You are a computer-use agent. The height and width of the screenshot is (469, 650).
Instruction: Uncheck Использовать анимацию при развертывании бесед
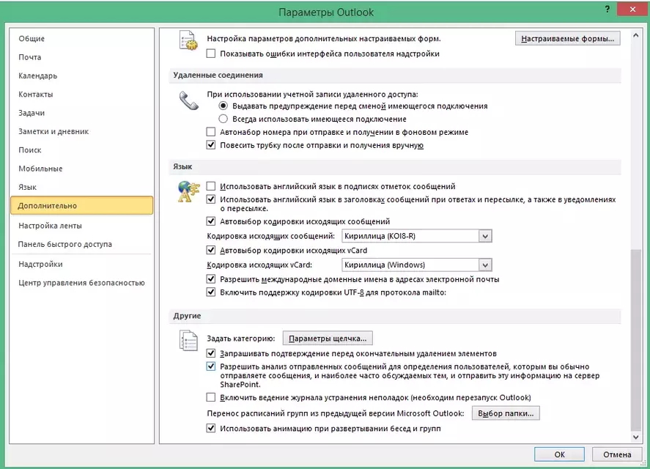coord(211,429)
